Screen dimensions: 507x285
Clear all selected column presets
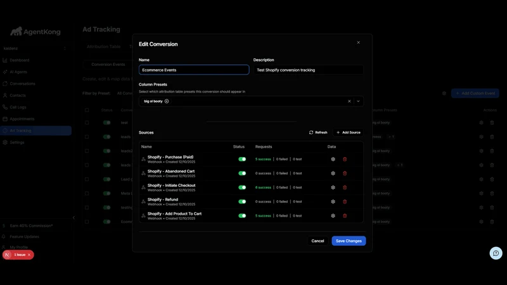pos(349,101)
